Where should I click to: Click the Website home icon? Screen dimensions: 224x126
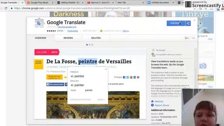point(153,101)
